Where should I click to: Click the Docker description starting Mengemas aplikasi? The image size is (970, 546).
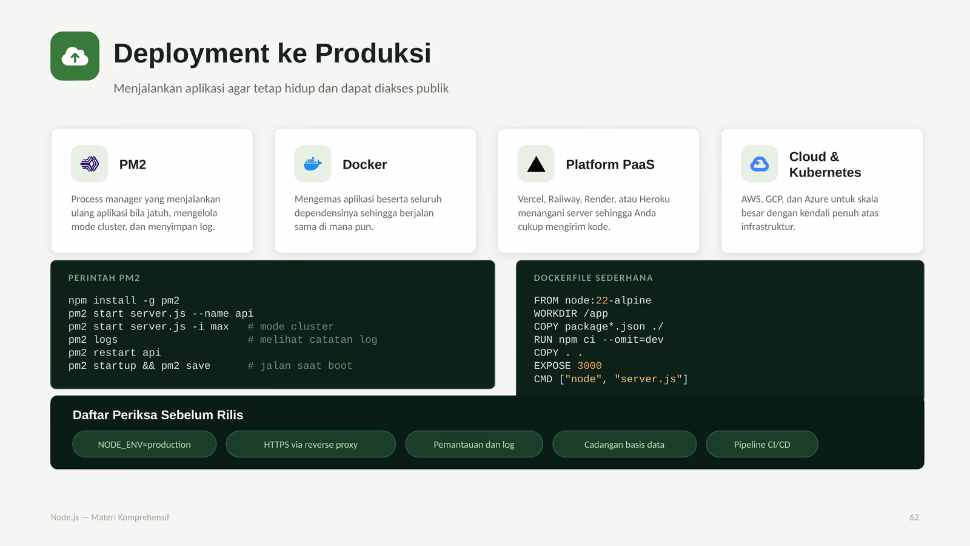point(368,213)
